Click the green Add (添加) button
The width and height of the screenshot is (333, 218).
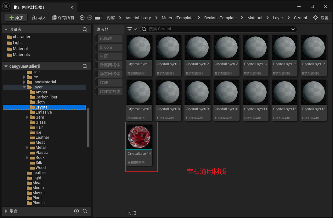pyautogui.click(x=16, y=18)
